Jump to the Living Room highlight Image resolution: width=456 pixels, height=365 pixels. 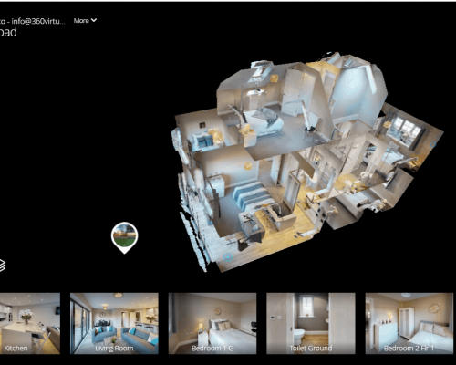(x=114, y=324)
